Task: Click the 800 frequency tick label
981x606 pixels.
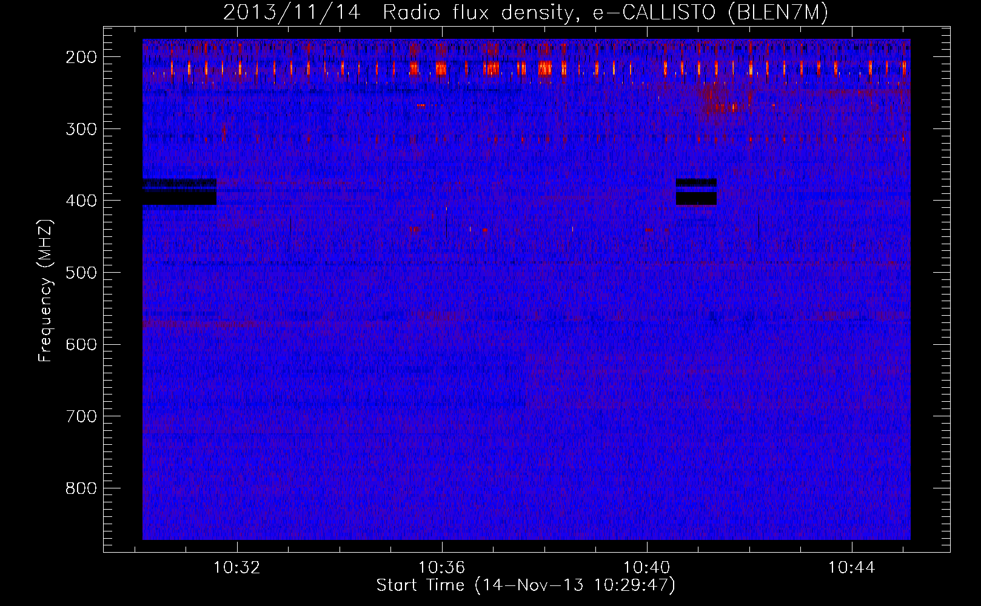Action: point(81,488)
